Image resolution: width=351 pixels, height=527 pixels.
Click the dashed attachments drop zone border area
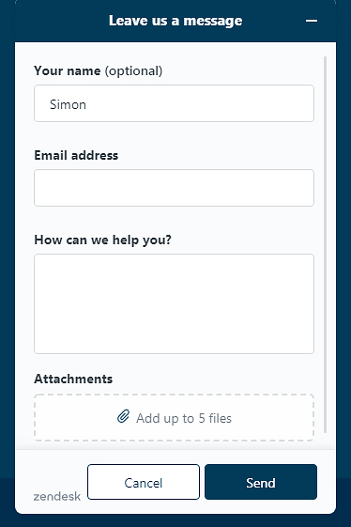(x=174, y=417)
